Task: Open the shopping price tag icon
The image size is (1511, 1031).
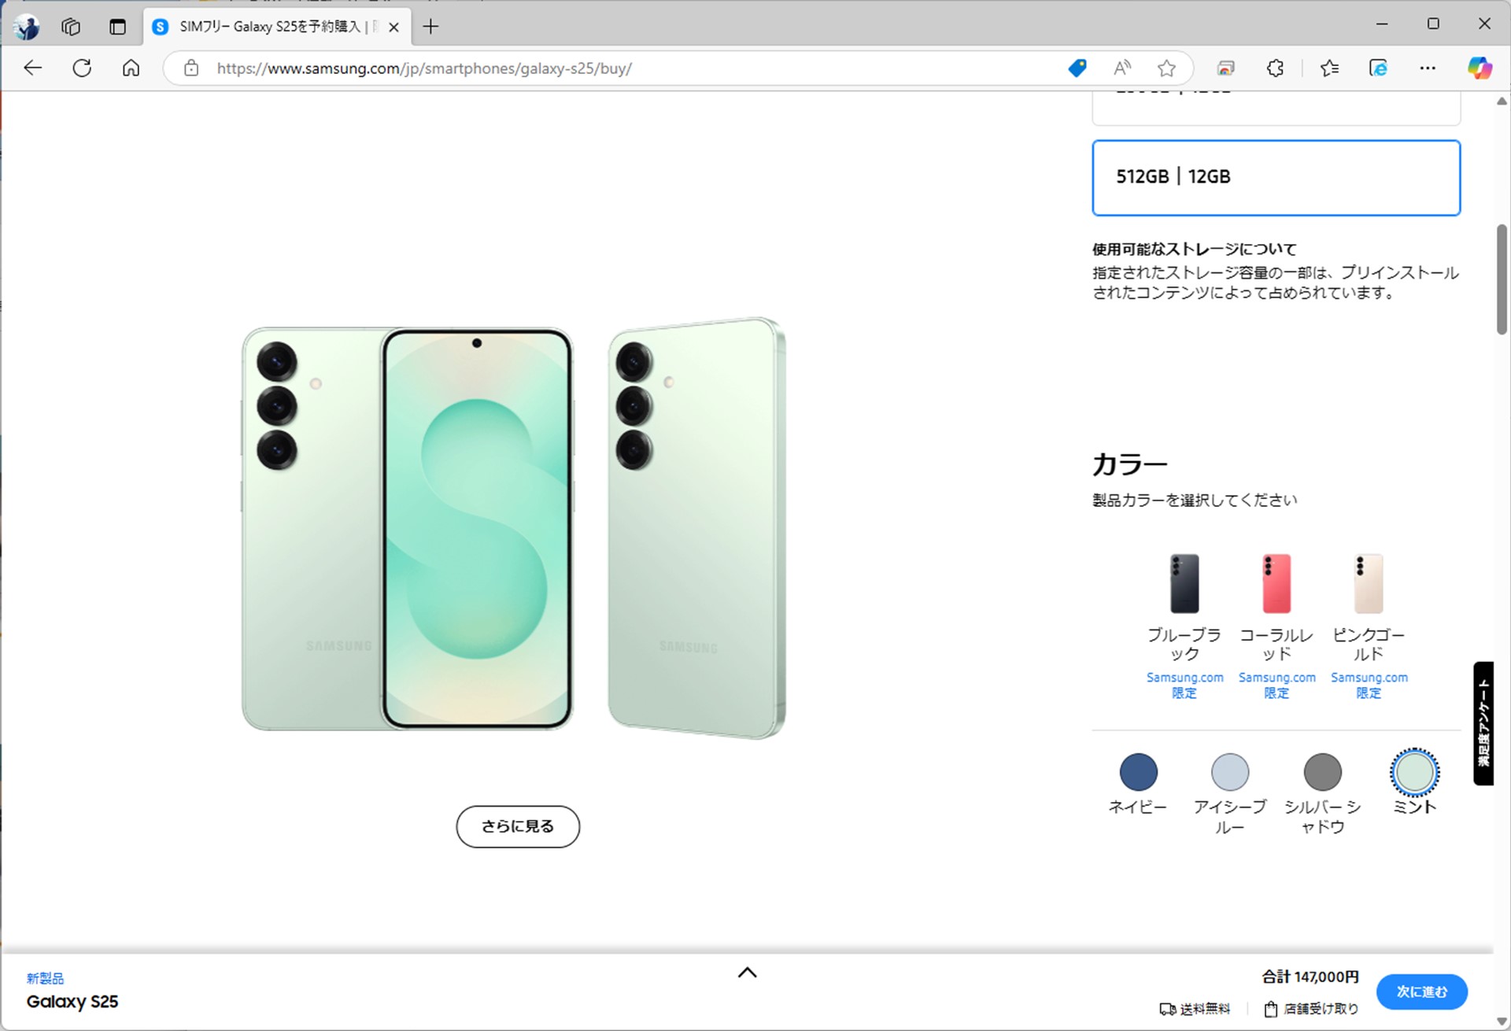Action: (x=1077, y=68)
